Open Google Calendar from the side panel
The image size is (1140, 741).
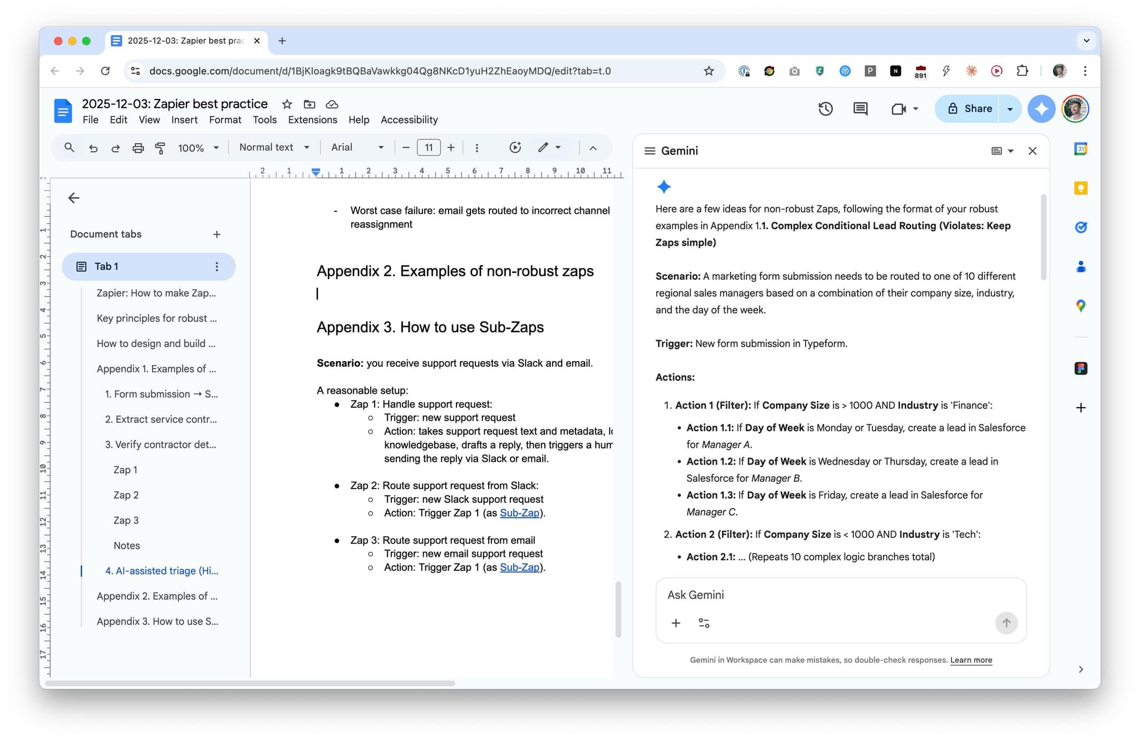click(1080, 149)
